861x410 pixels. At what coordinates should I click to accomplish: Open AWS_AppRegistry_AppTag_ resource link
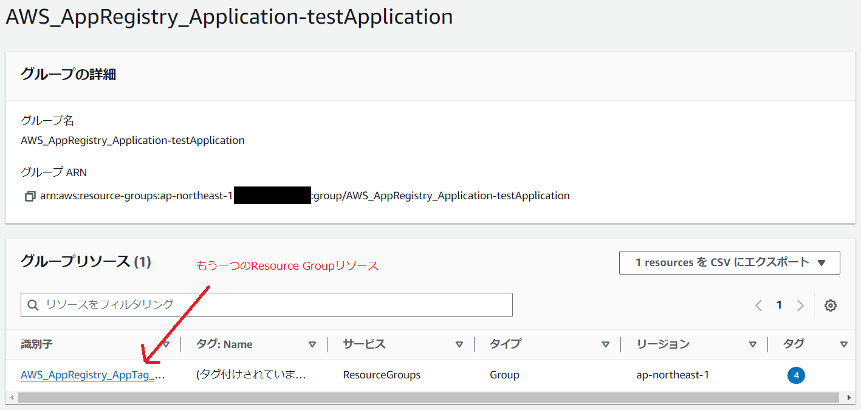coord(92,375)
